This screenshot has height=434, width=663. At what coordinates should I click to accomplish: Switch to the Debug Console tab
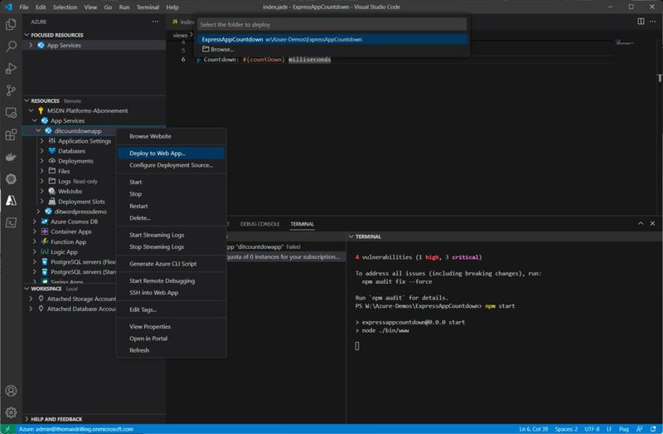click(x=259, y=224)
